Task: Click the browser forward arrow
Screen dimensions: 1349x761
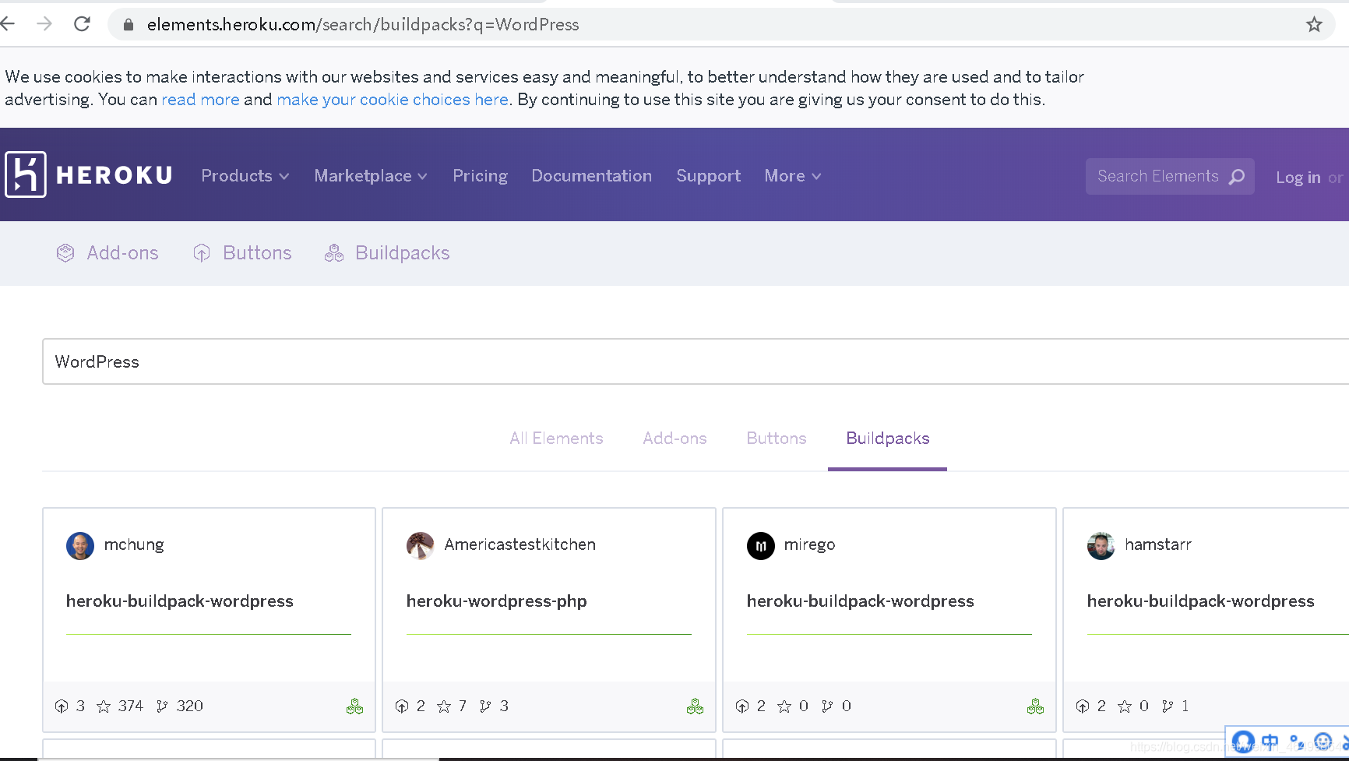Action: click(x=44, y=24)
